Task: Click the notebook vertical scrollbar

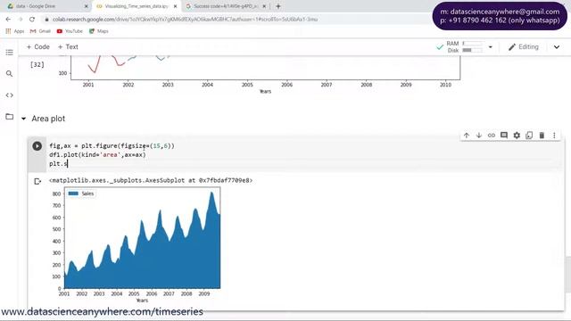Action: point(568,275)
